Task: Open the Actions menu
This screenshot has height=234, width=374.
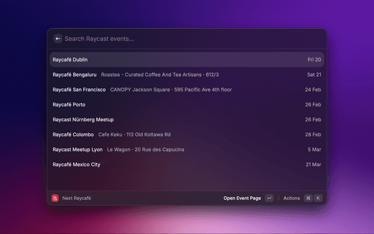Action: (x=291, y=198)
